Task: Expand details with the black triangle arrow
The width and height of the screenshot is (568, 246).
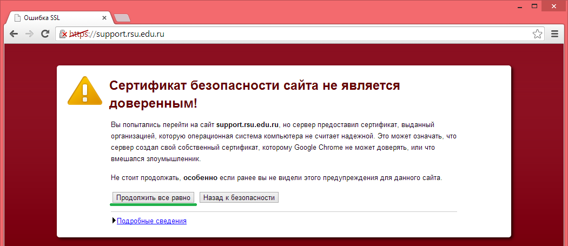Action: click(x=115, y=220)
